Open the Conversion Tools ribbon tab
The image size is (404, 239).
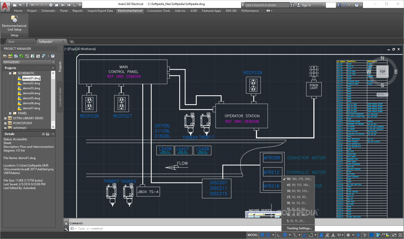tap(158, 11)
